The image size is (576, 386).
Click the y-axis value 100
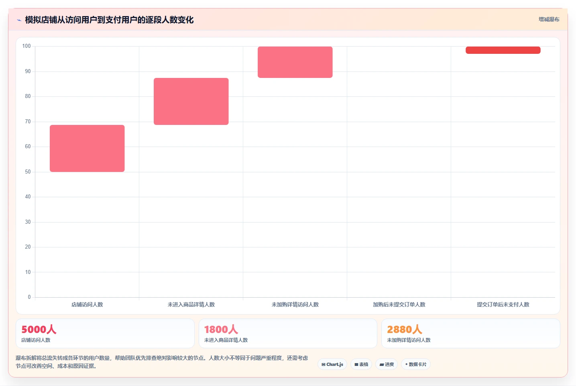[x=26, y=46]
